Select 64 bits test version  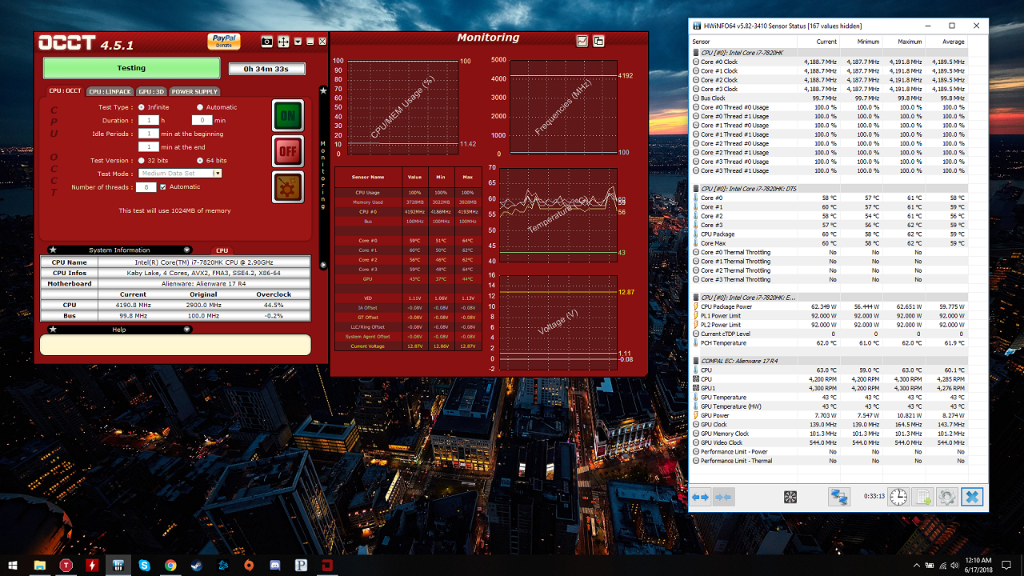[x=200, y=161]
